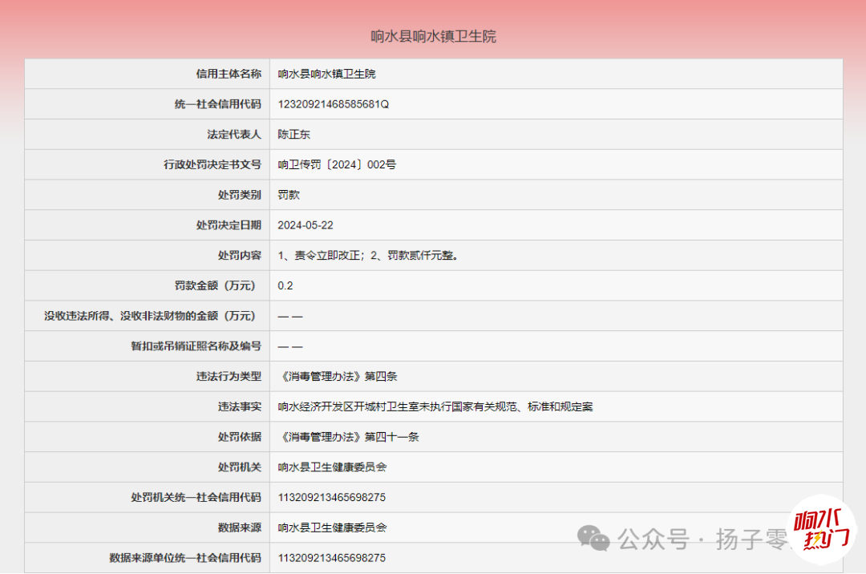Click 《消毒管理办法》第四条 violation type value
This screenshot has width=866, height=574.
pos(338,376)
